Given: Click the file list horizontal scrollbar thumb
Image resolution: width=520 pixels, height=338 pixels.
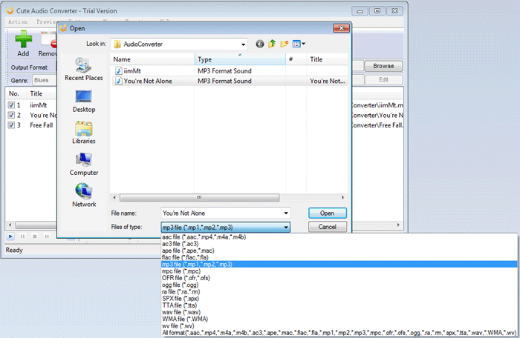Looking at the screenshot, I should [x=199, y=198].
